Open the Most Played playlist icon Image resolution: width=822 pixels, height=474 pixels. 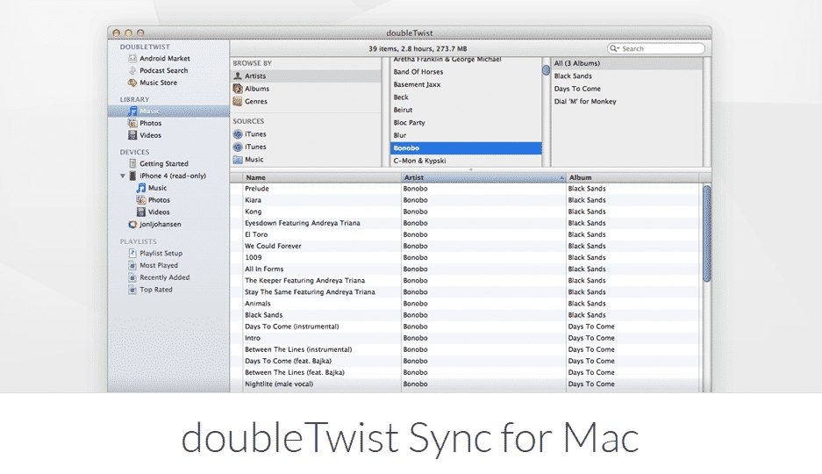click(132, 265)
